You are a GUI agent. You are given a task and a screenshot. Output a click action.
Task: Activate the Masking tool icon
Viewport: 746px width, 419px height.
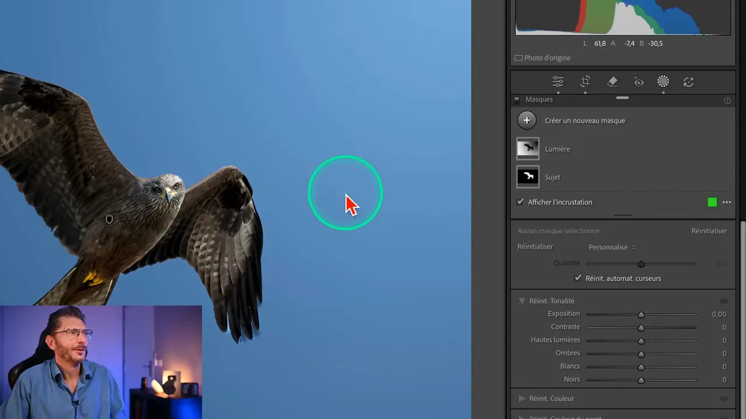[663, 82]
